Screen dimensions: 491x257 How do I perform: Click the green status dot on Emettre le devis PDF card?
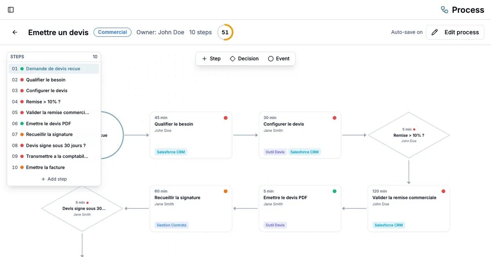pyautogui.click(x=334, y=191)
